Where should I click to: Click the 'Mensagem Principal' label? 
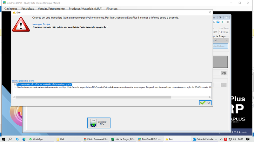[x=41, y=24]
